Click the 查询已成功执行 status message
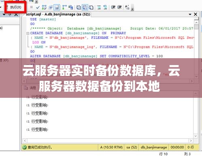The height and width of the screenshot is (156, 202). (x=40, y=147)
